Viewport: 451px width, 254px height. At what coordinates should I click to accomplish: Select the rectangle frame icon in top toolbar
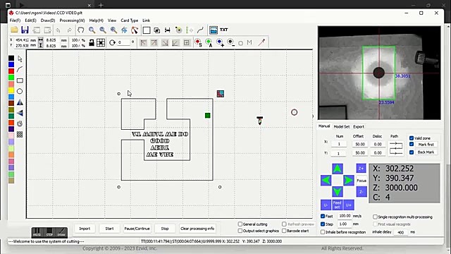point(147,30)
